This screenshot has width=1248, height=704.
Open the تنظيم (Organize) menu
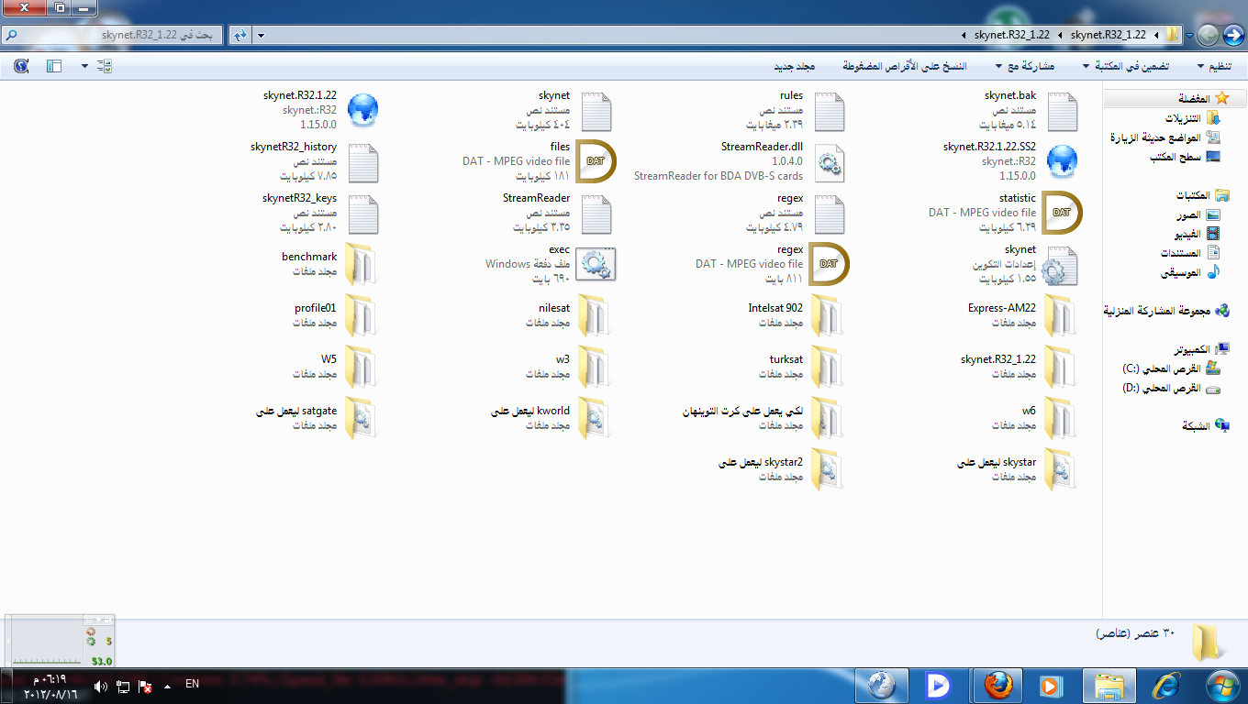(x=1215, y=67)
